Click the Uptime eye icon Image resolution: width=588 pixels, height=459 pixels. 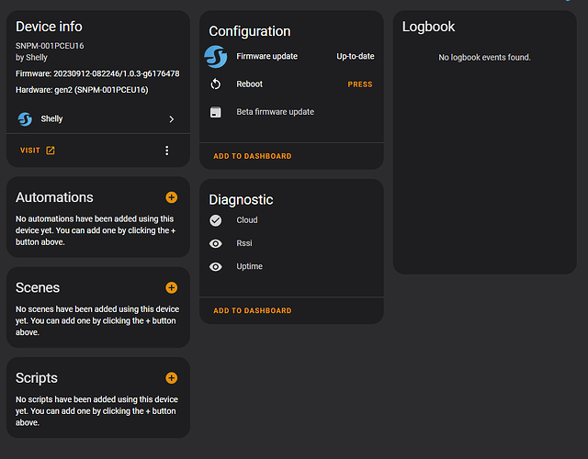tap(216, 267)
